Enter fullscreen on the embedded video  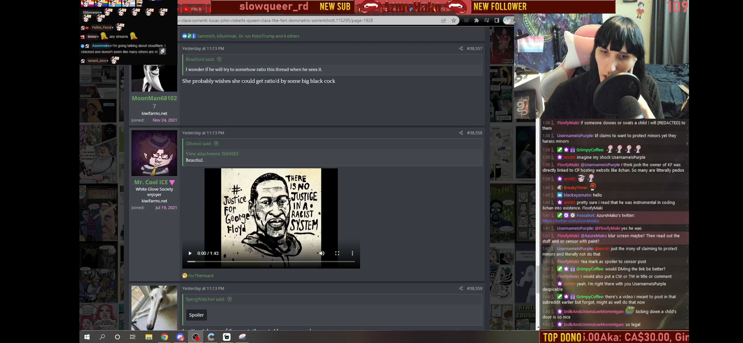(x=337, y=253)
